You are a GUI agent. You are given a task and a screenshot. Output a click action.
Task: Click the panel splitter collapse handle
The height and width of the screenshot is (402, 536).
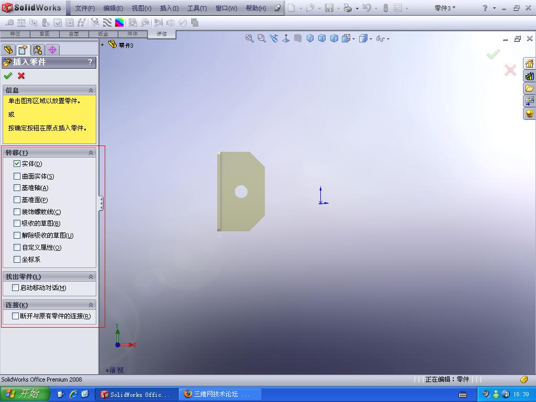point(101,203)
